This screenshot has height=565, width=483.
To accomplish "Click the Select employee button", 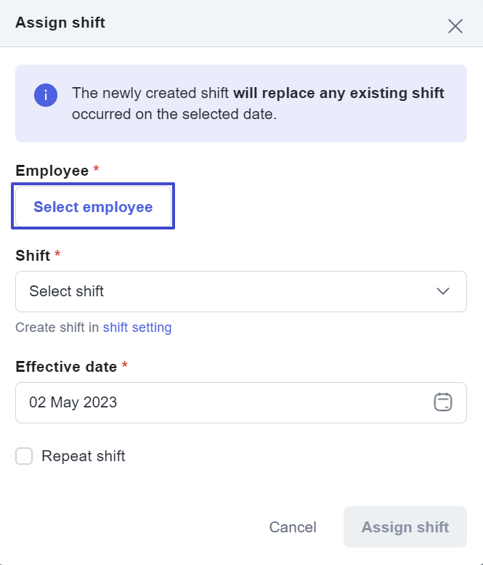I will tap(93, 206).
